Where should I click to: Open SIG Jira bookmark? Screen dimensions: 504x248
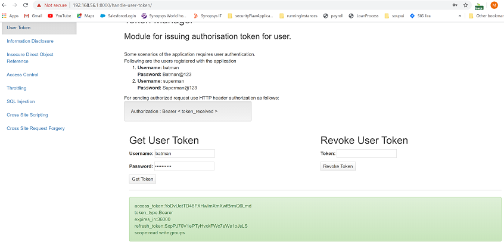tap(424, 15)
